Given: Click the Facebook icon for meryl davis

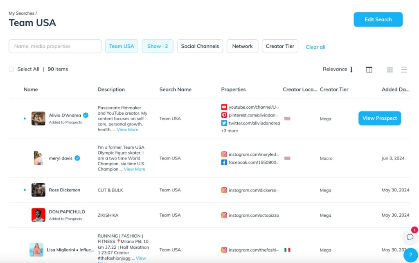Looking at the screenshot, I should [x=224, y=162].
